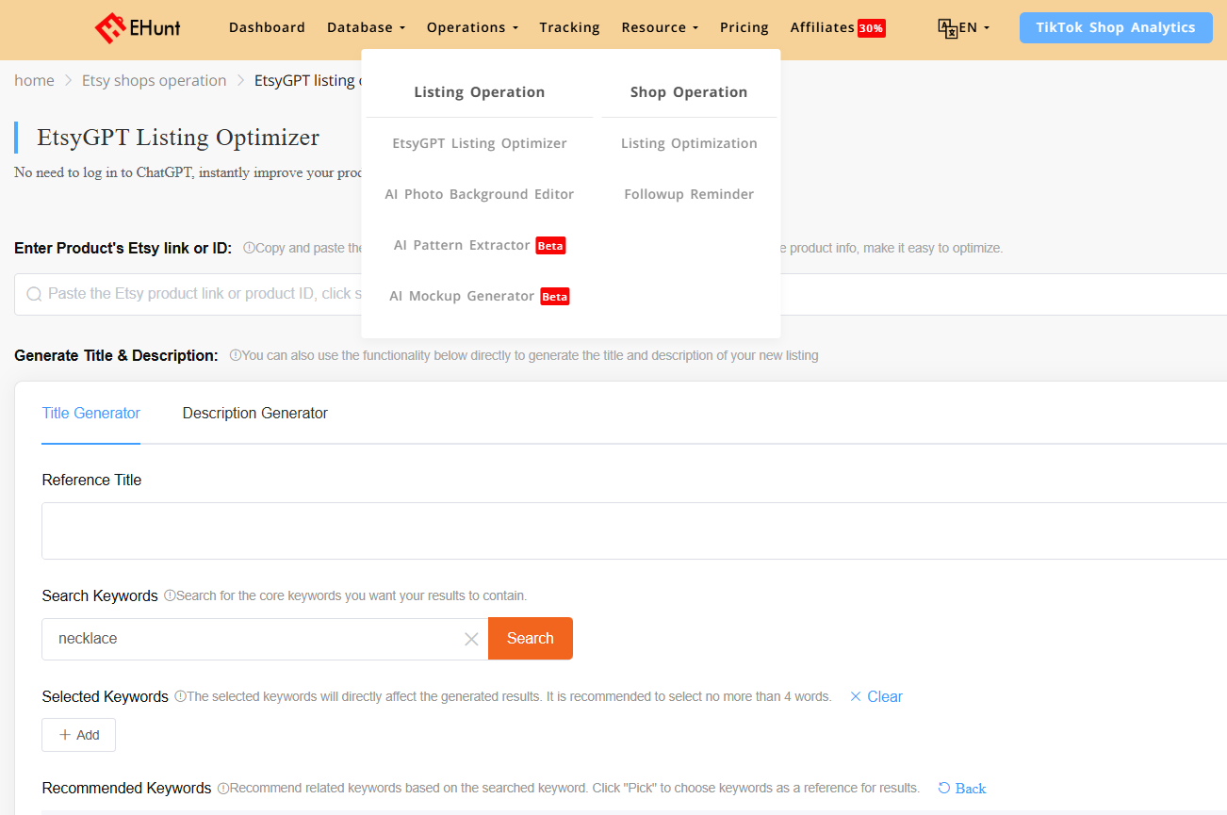Switch to the Title Generator tab

[x=91, y=414]
